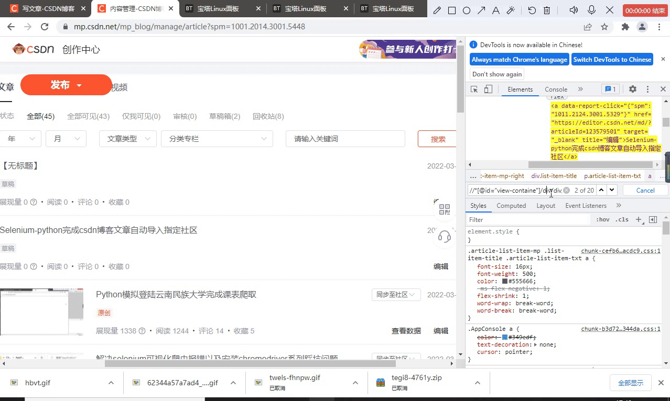Open the 年 year dropdown
This screenshot has height=401, width=670.
[20, 139]
